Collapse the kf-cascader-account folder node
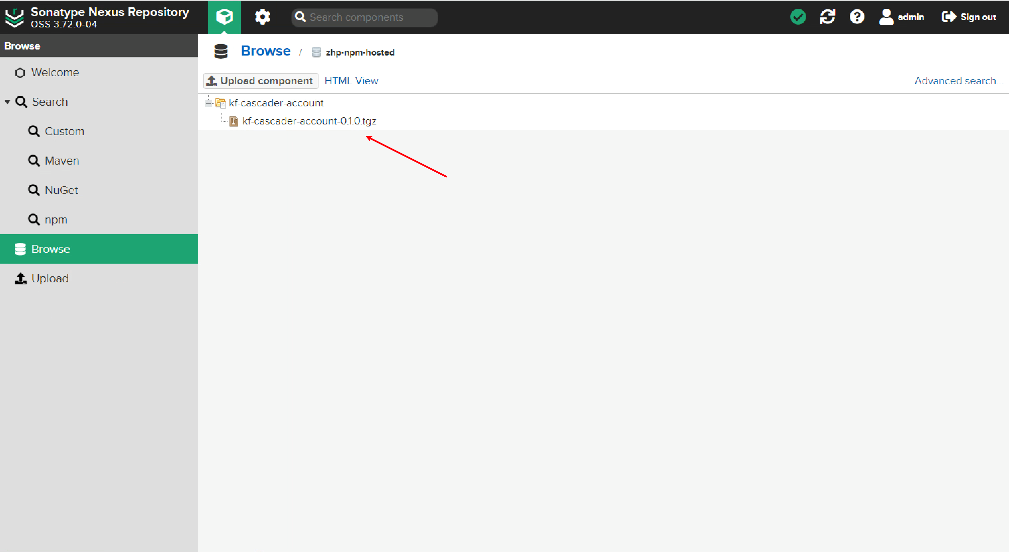Image resolution: width=1009 pixels, height=552 pixels. (208, 103)
